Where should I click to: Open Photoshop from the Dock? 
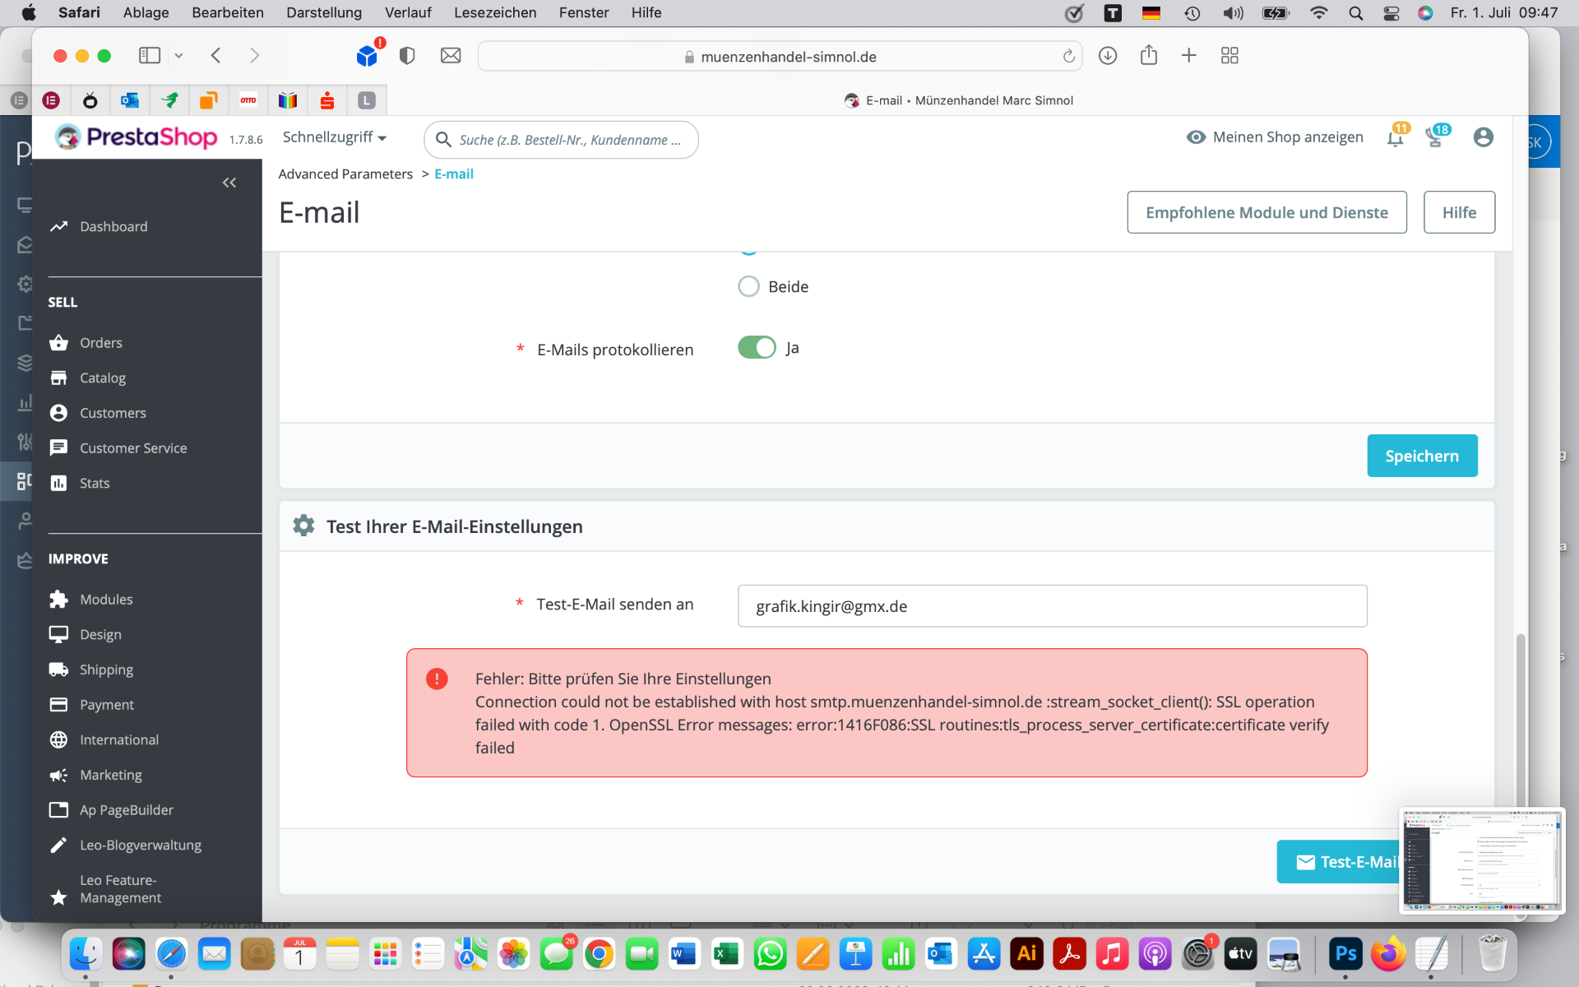pyautogui.click(x=1345, y=954)
